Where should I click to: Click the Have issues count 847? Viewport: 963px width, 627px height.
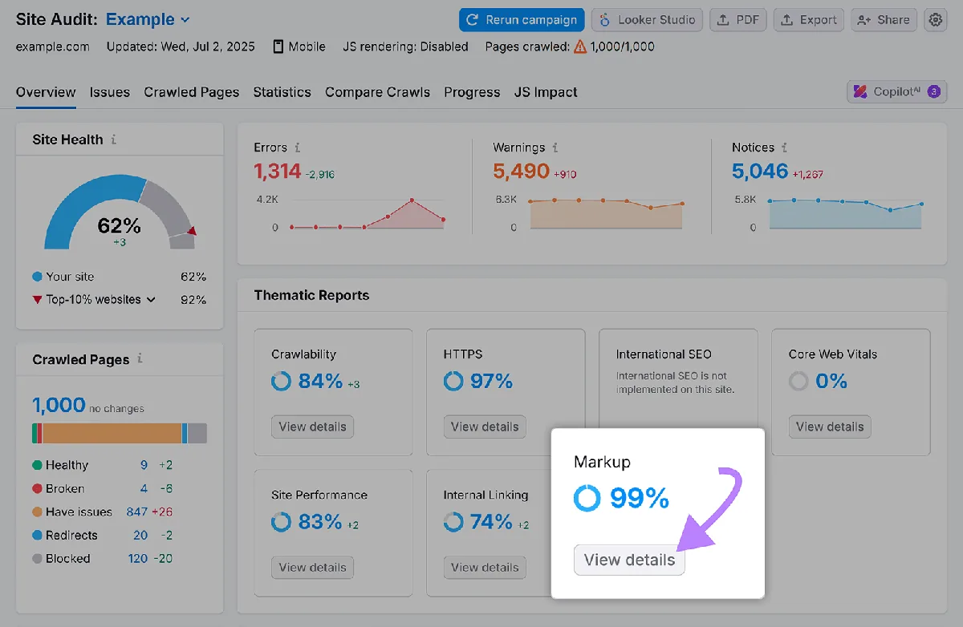click(x=136, y=512)
